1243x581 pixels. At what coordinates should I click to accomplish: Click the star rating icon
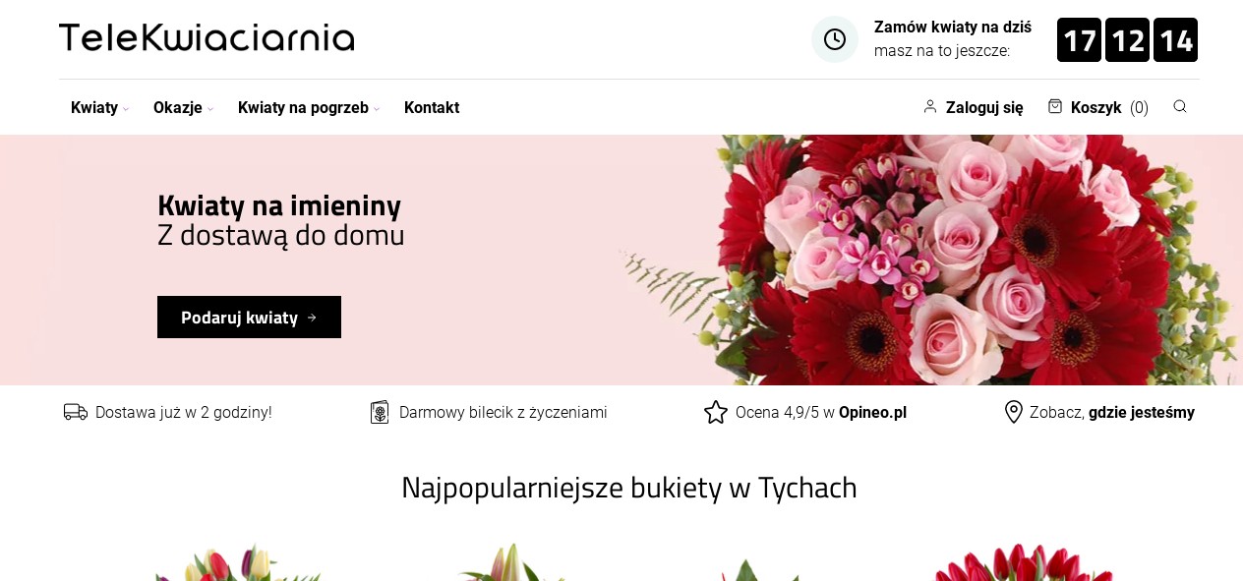point(716,412)
